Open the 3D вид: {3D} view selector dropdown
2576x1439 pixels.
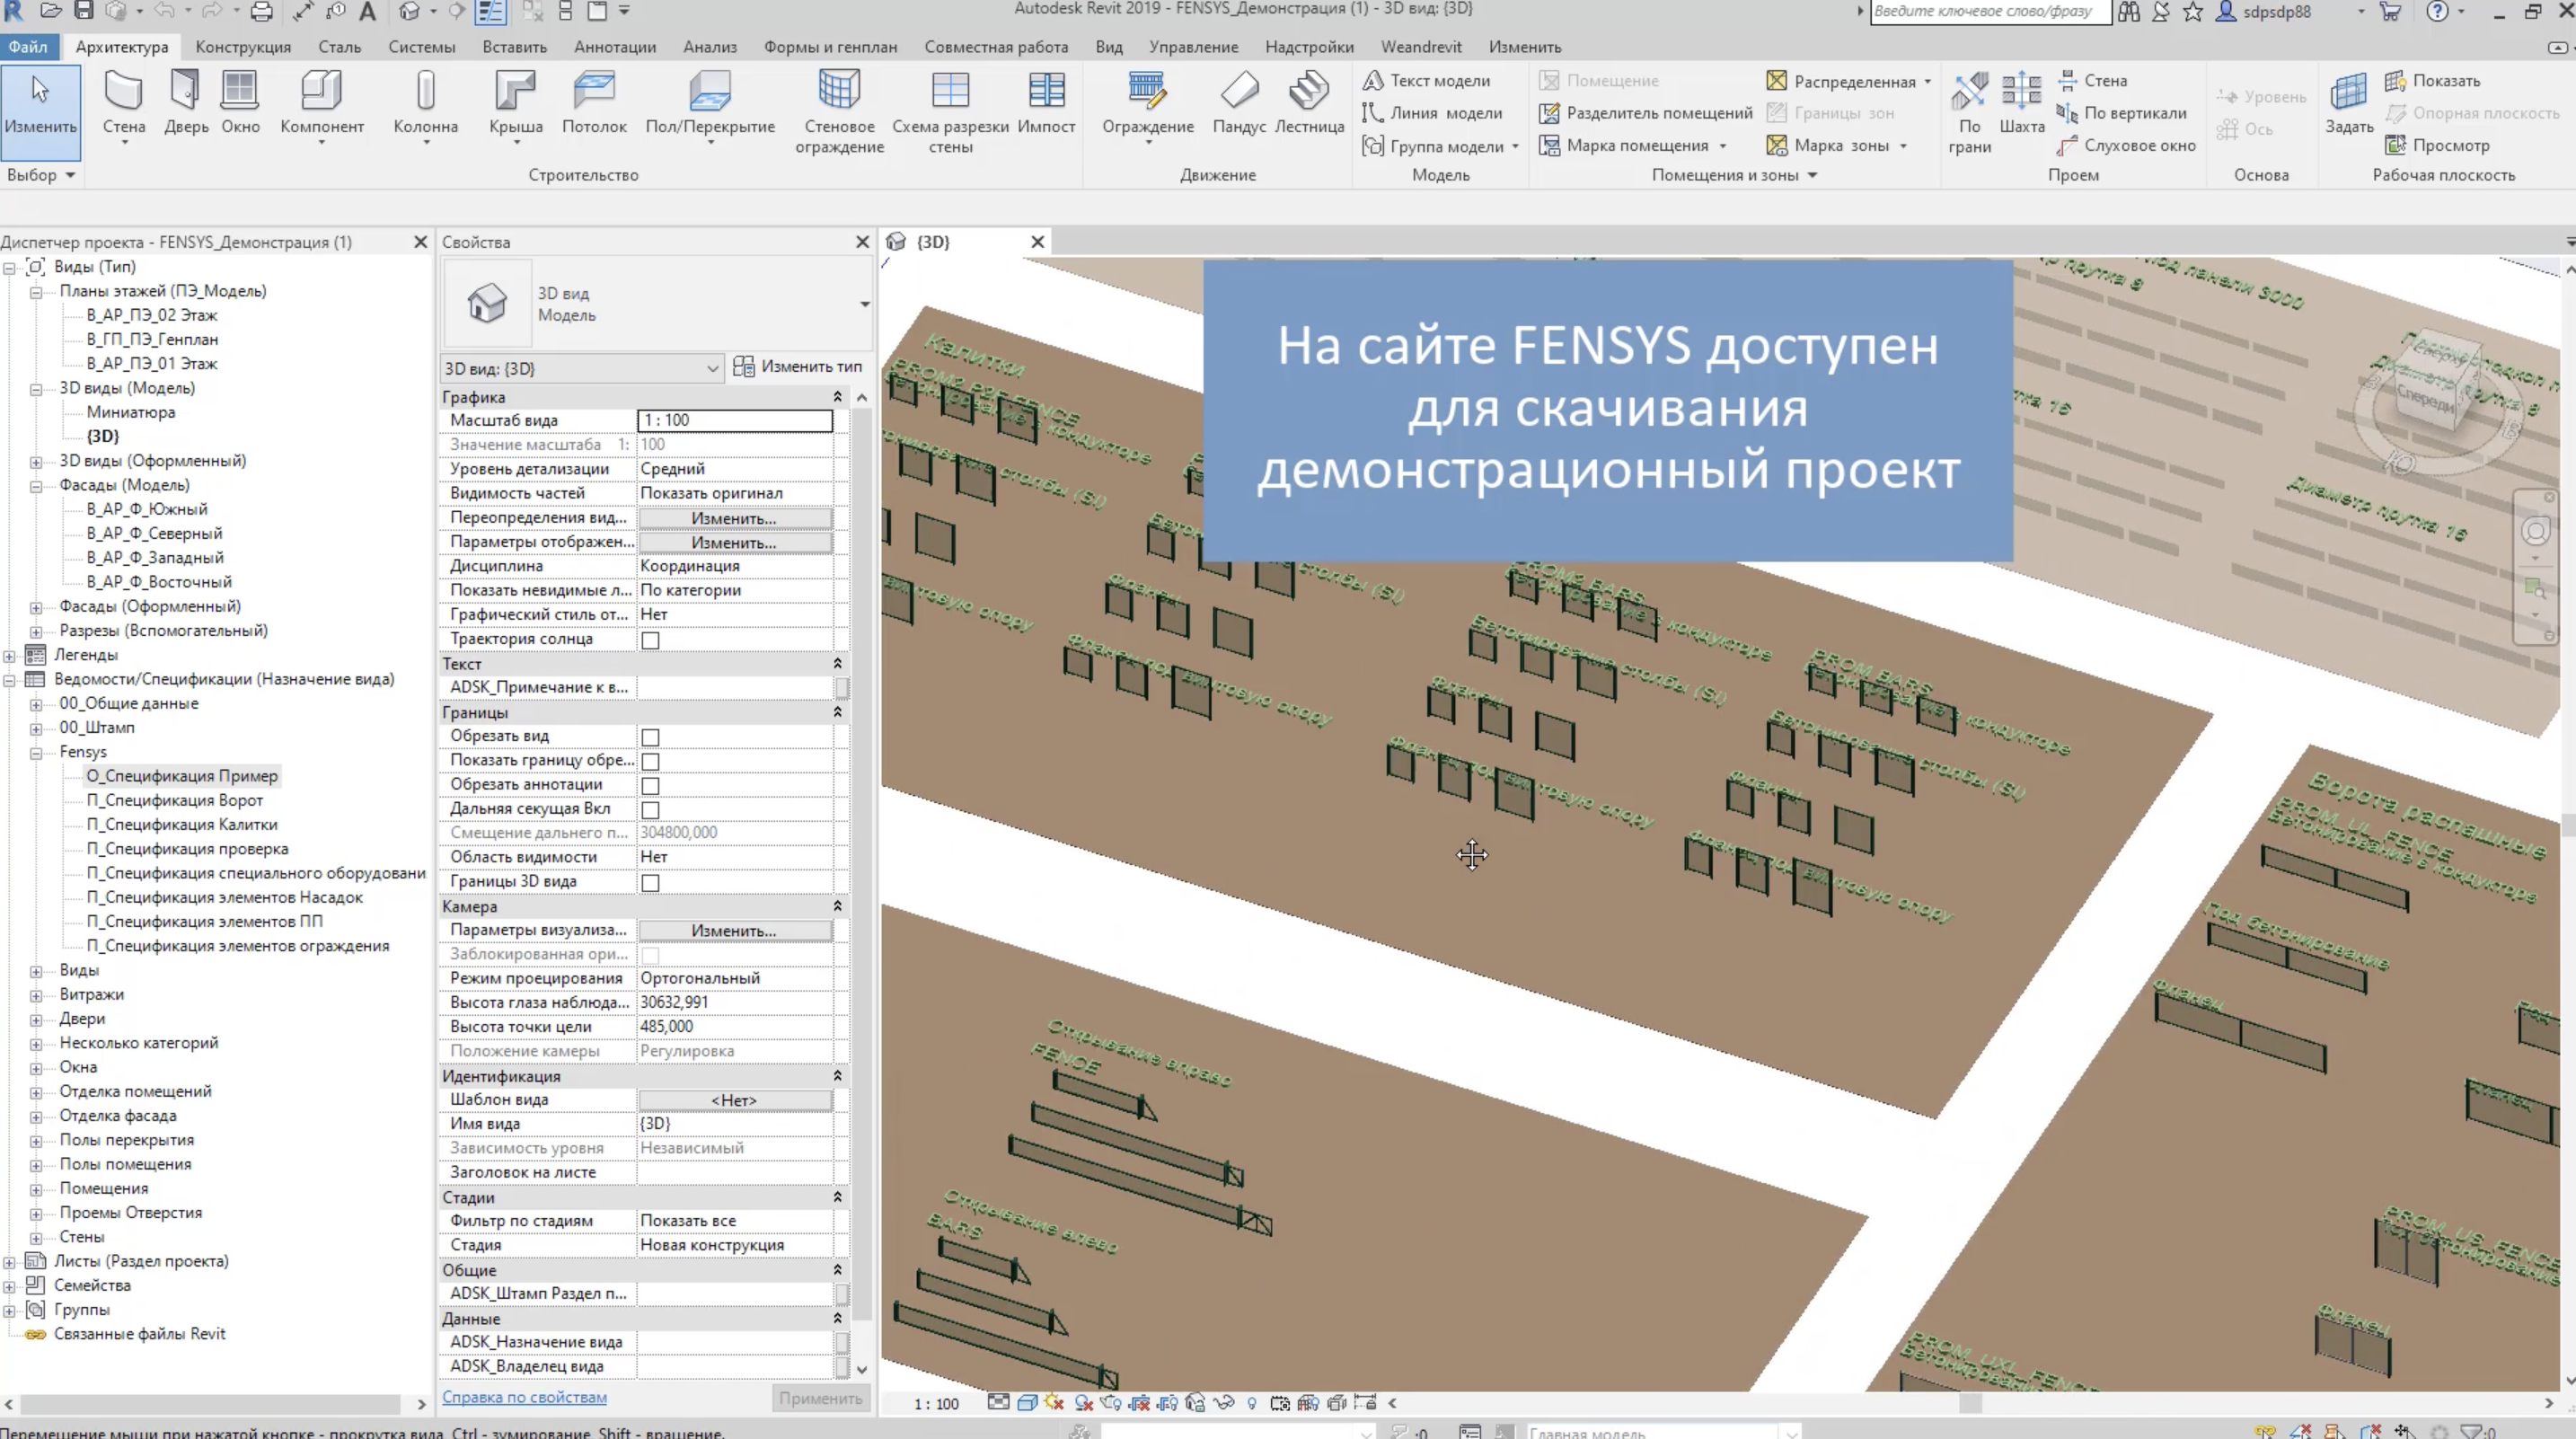(x=581, y=368)
